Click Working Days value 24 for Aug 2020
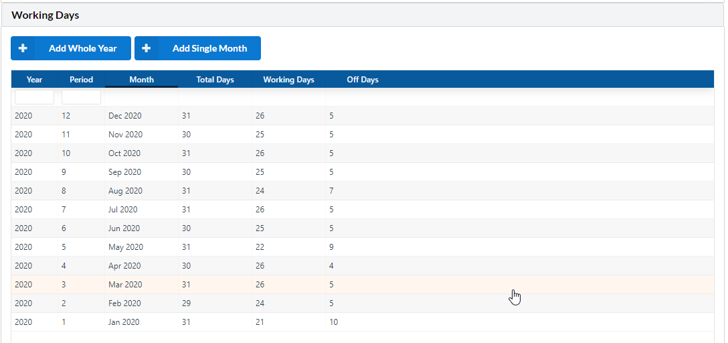Viewport: 728px width, 343px height. click(x=260, y=190)
